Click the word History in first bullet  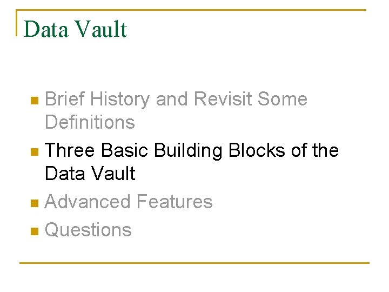pyautogui.click(x=120, y=100)
